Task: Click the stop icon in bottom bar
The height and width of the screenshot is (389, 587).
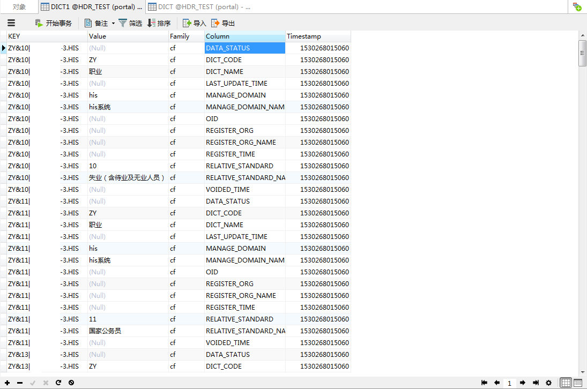Action: click(71, 383)
